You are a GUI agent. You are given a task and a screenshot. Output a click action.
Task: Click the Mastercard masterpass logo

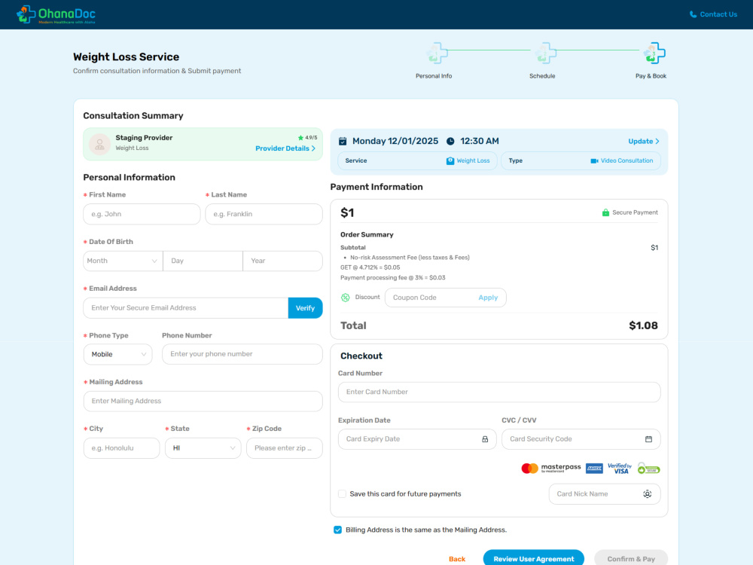pos(551,468)
